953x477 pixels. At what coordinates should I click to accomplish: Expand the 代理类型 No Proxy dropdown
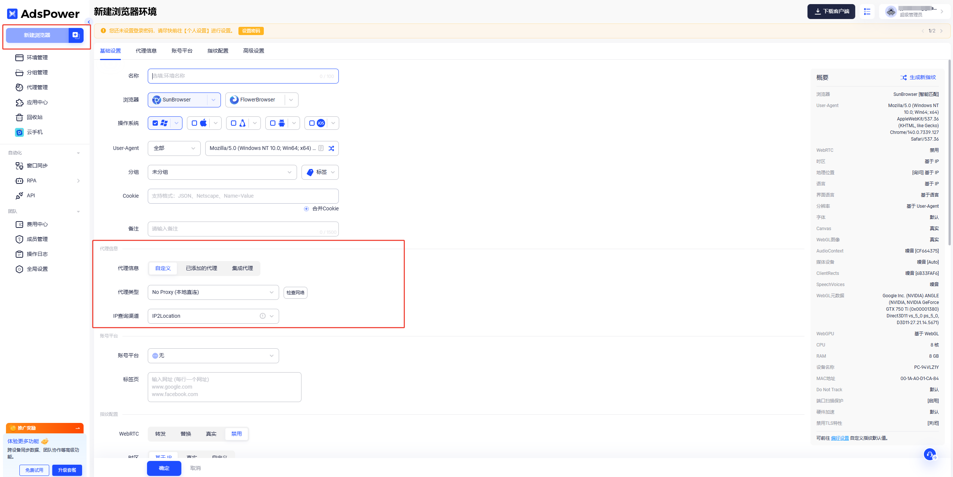click(213, 292)
